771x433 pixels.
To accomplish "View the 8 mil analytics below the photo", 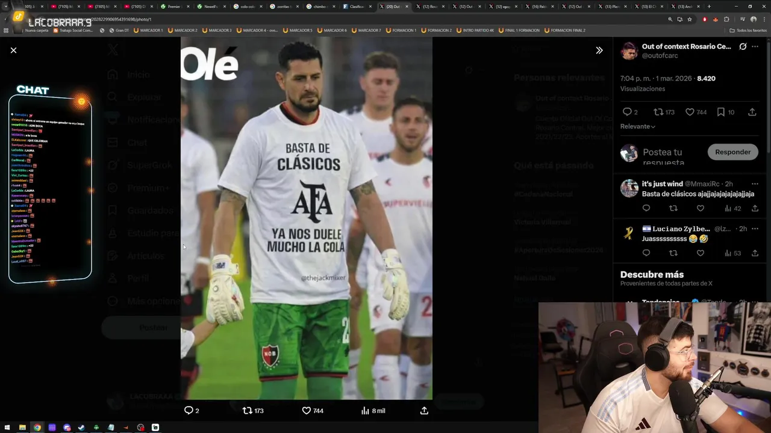I will pos(373,410).
